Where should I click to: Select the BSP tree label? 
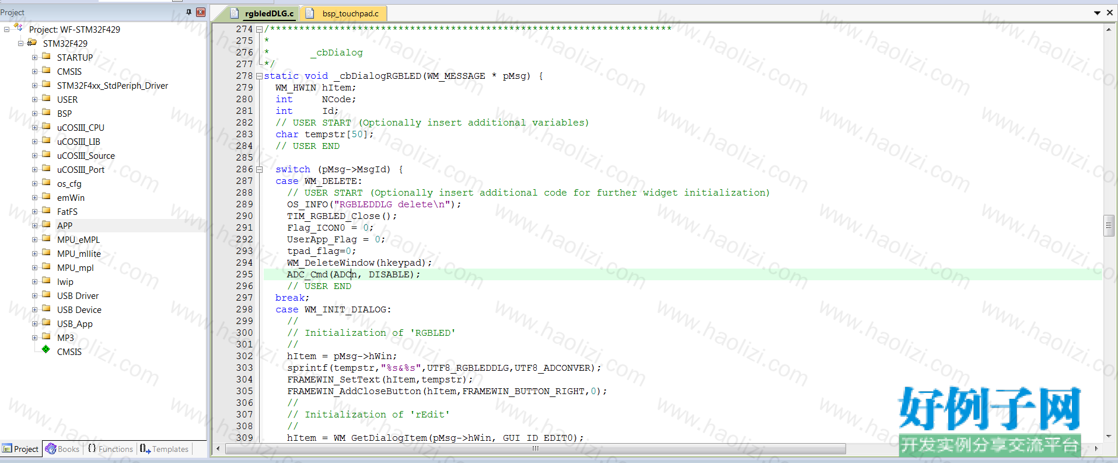64,114
